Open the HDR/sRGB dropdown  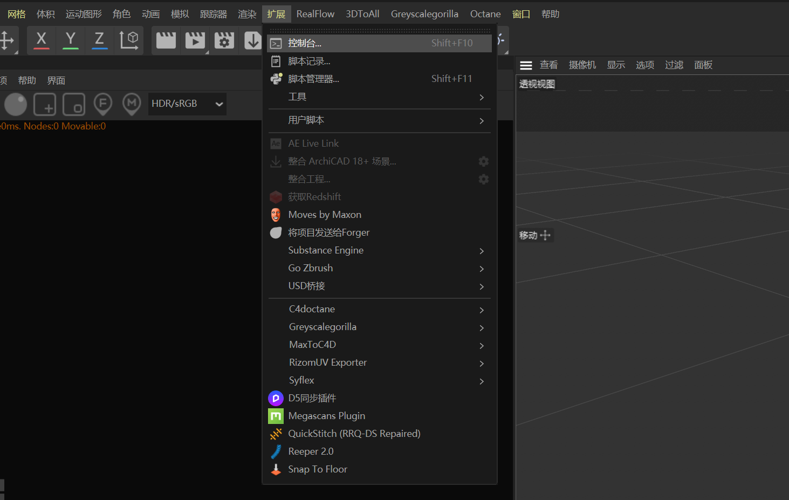point(187,104)
